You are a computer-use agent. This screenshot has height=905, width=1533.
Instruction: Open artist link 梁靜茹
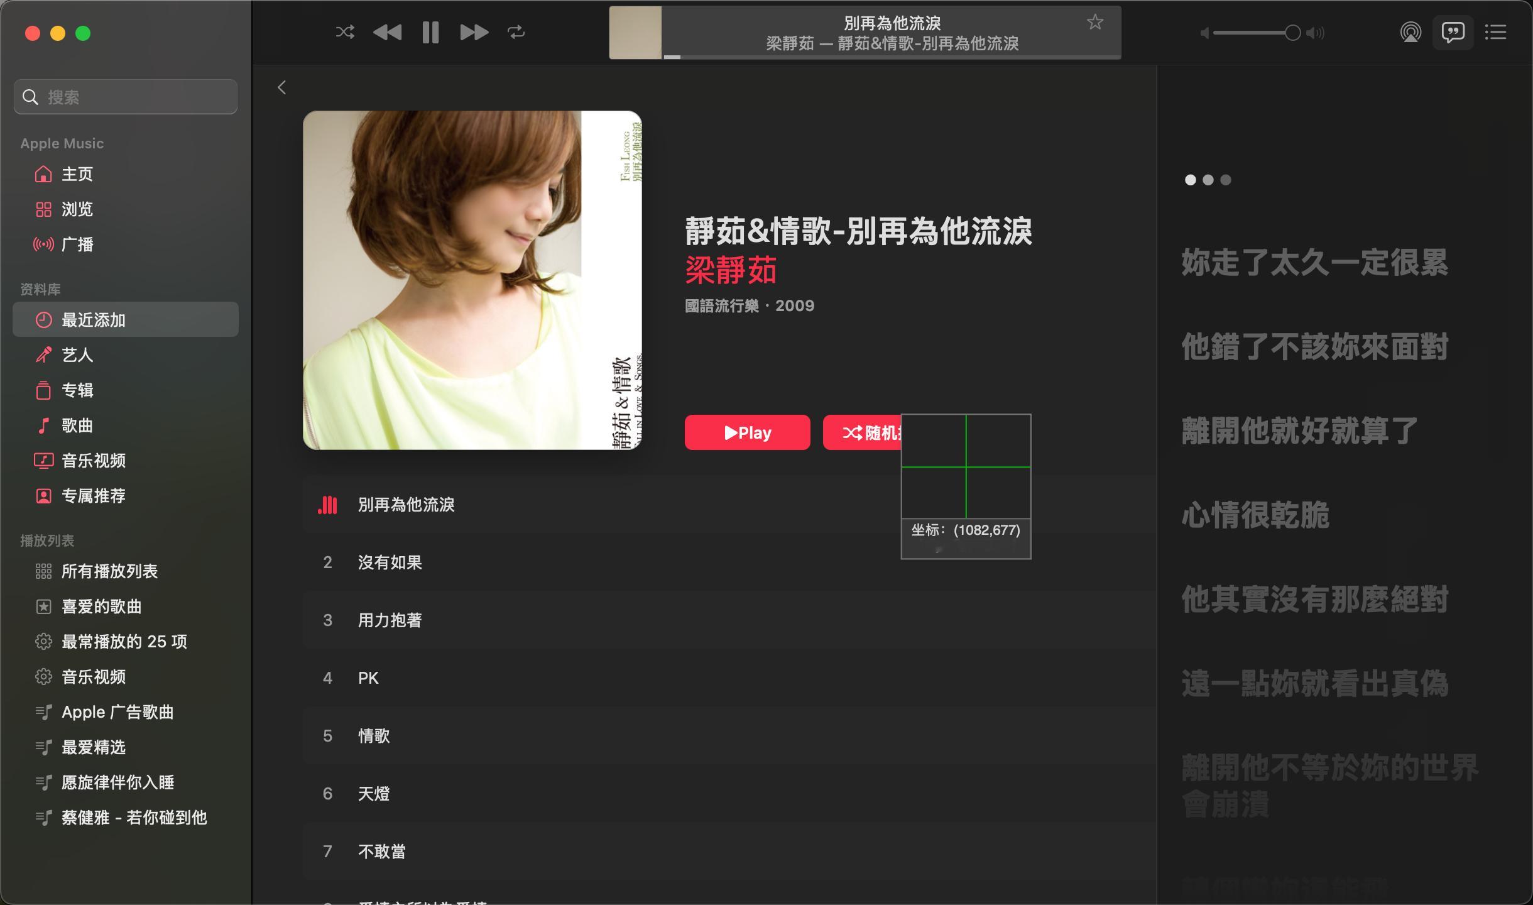(x=731, y=270)
